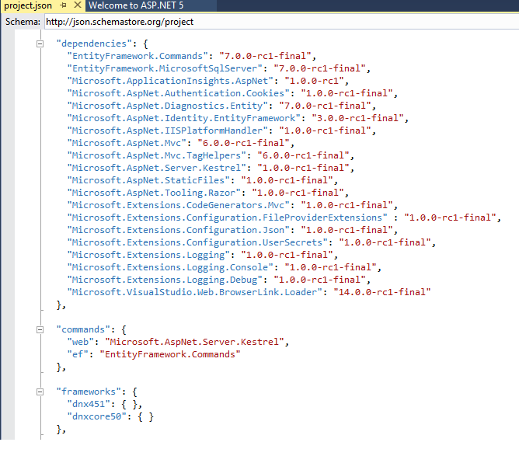Click the "ef" command key
Image resolution: width=519 pixels, height=463 pixels.
click(x=78, y=354)
